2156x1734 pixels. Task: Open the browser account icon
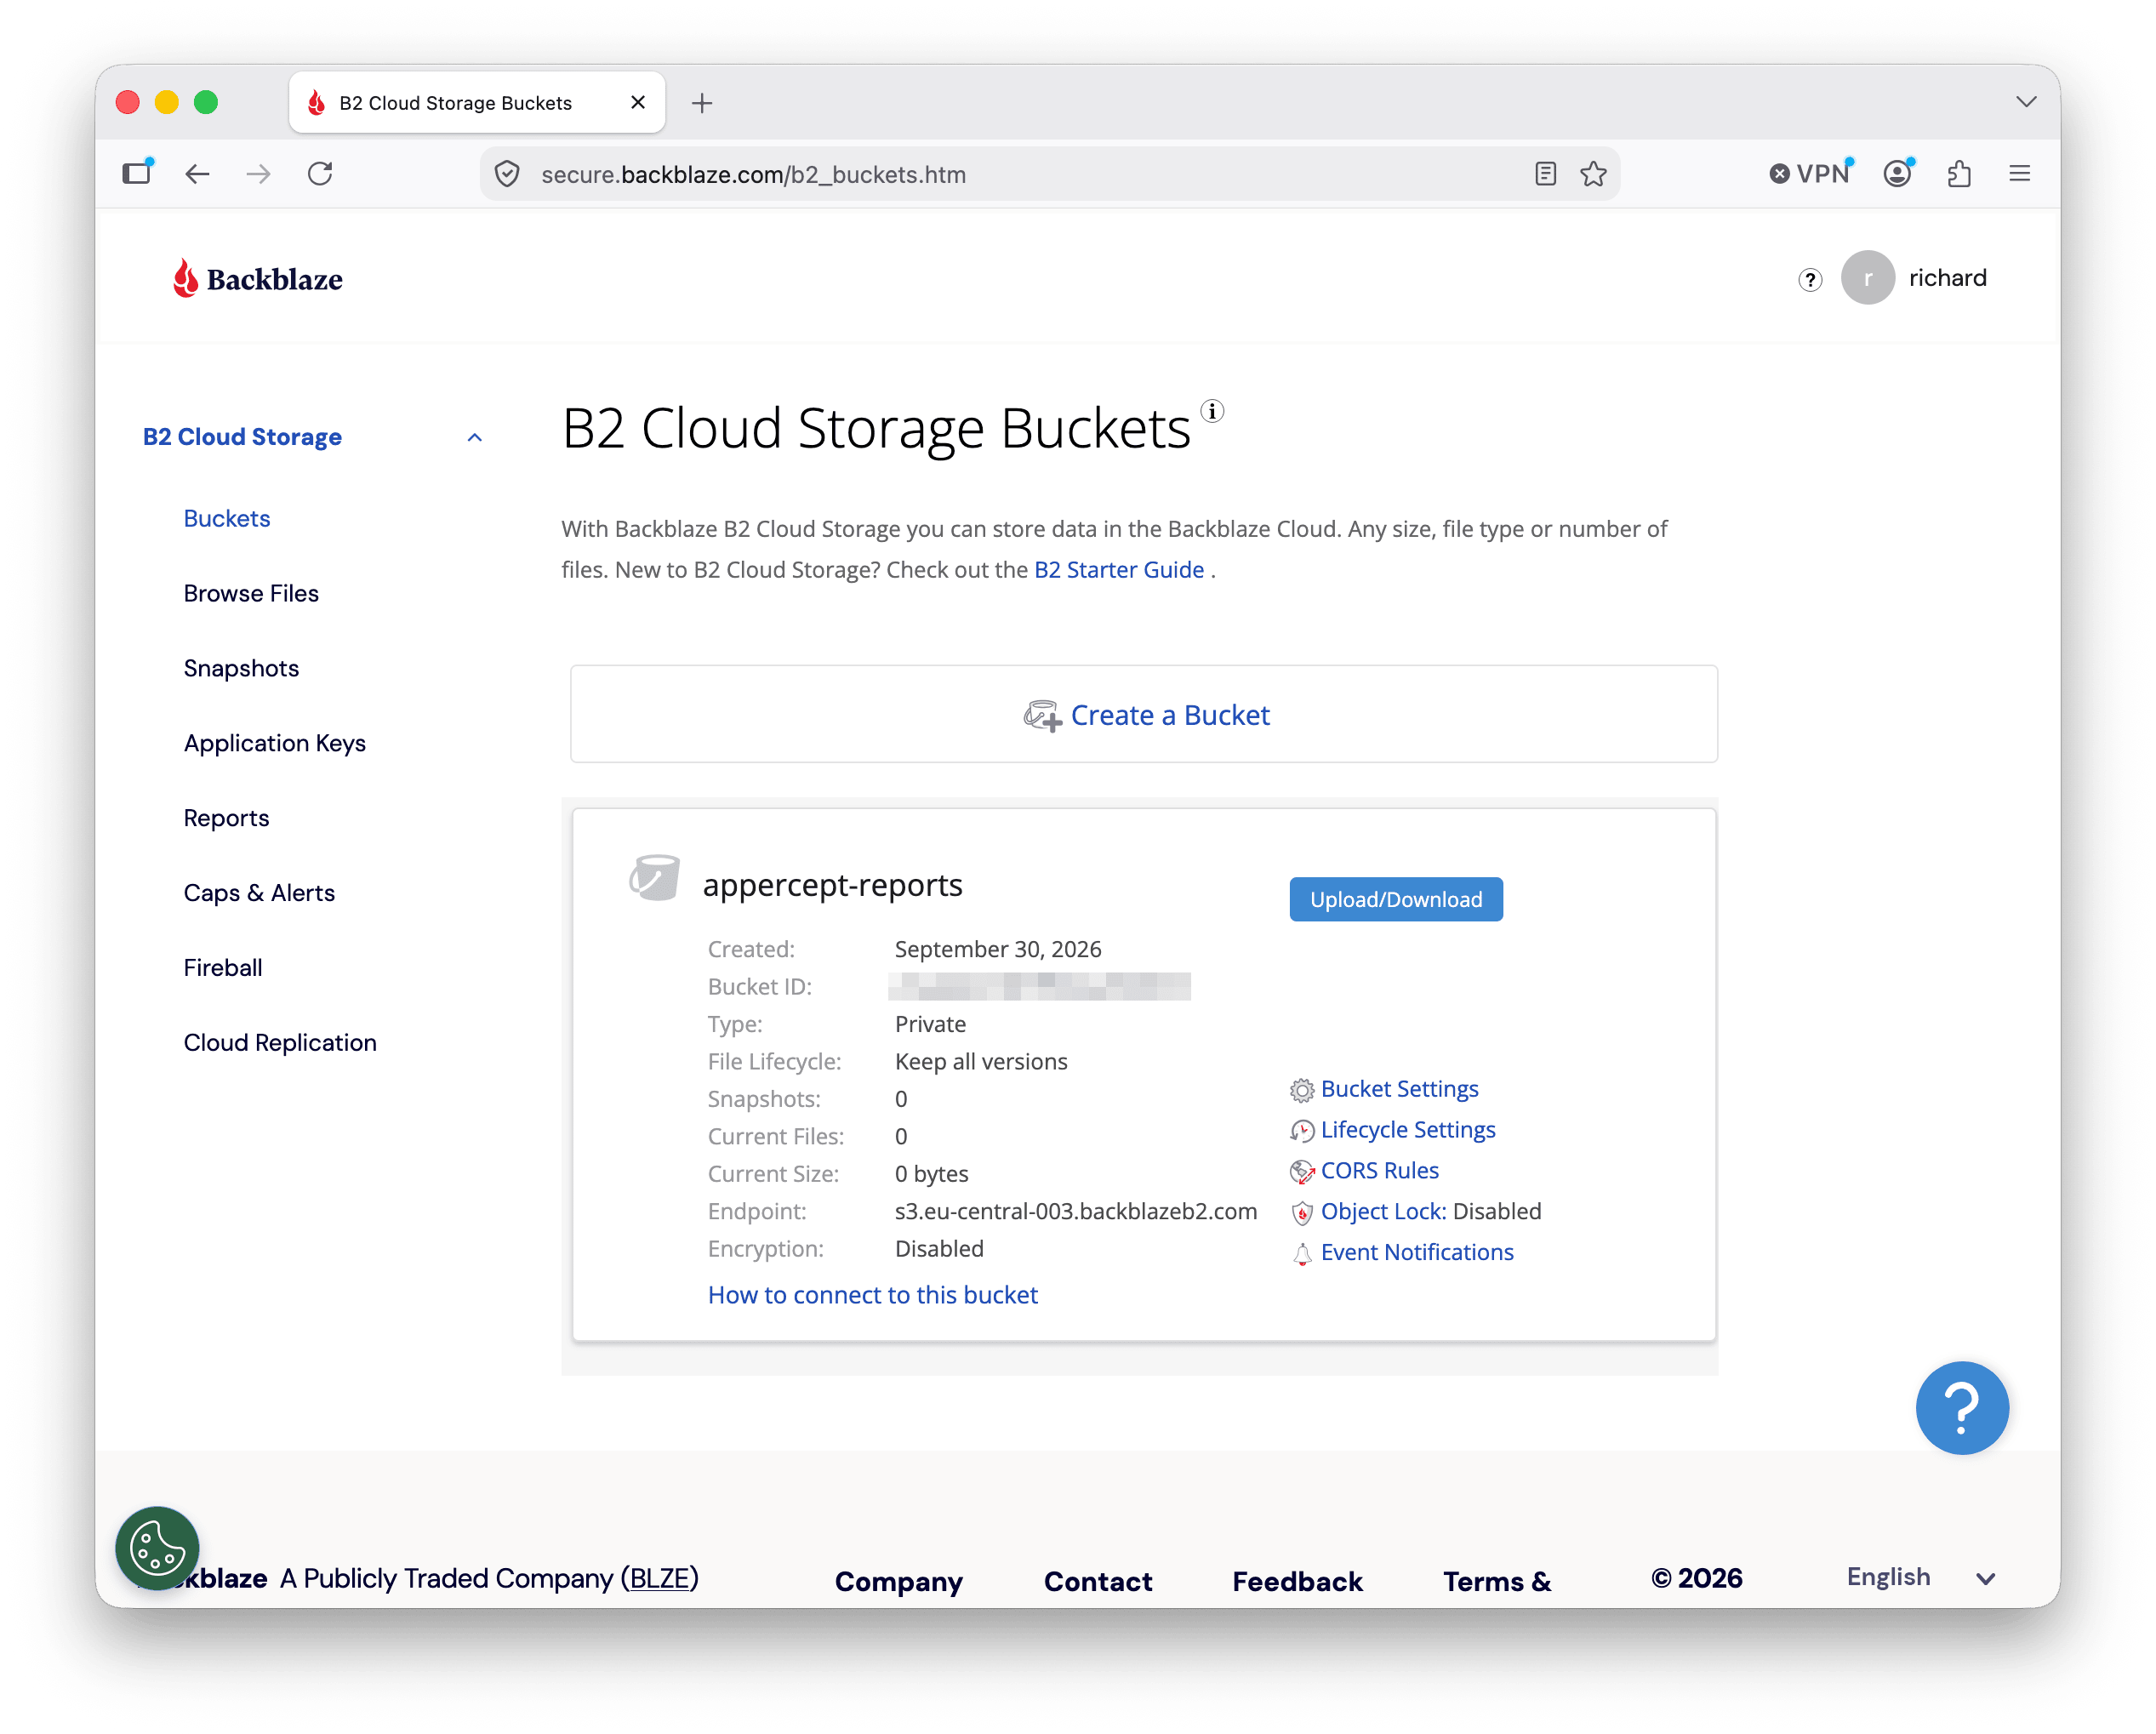click(1898, 174)
